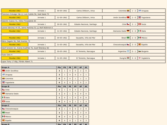Click the Alemania Oeste flag in the Grupo B table
Viewport: 167px width, 125px height.
click(x=3, y=94)
